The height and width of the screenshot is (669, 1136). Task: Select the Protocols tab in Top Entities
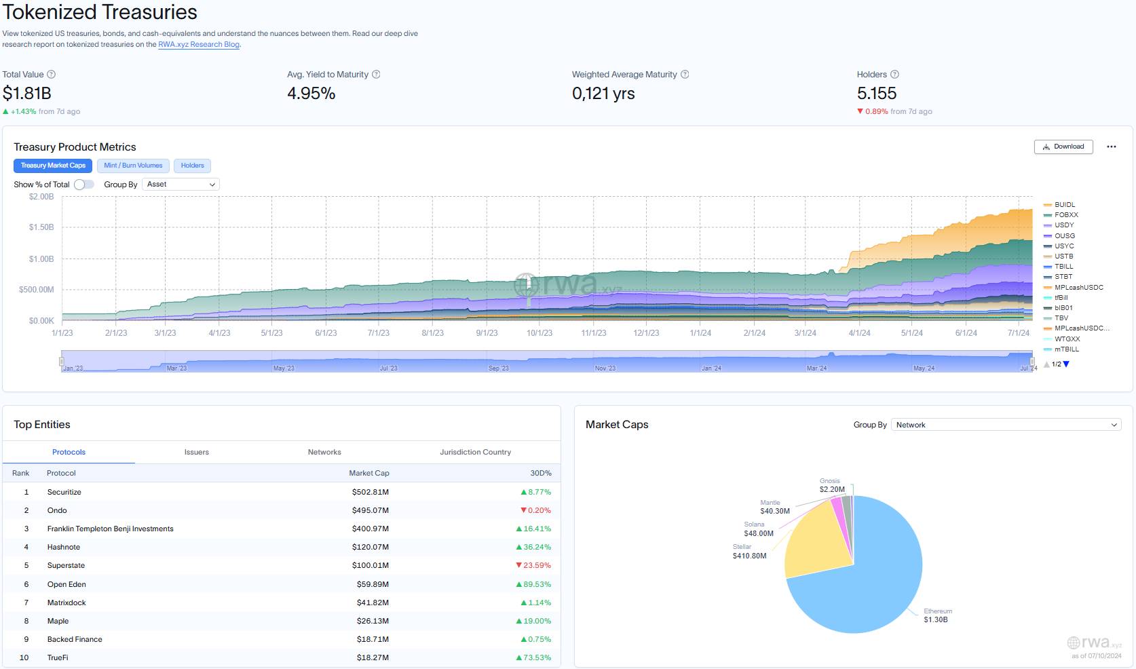69,452
